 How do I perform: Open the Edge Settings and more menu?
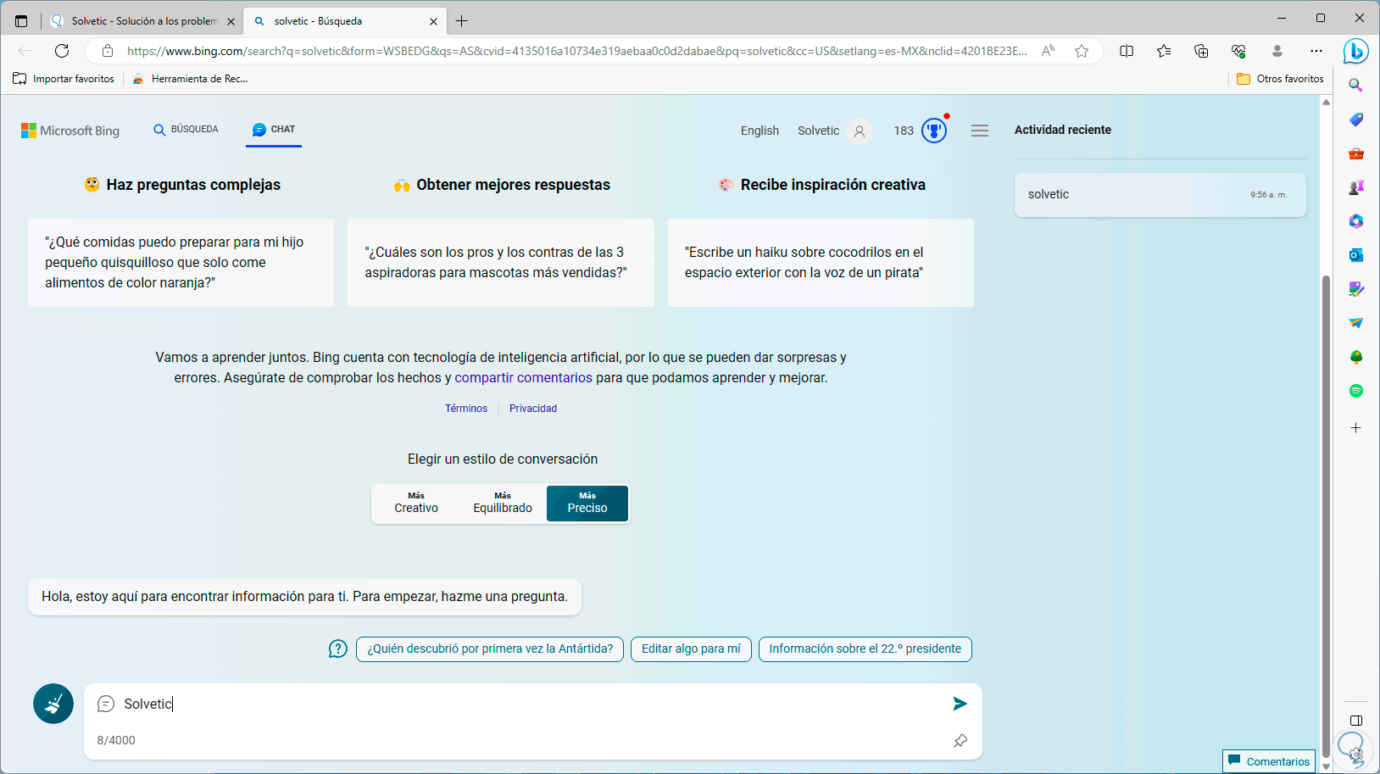[x=1316, y=51]
